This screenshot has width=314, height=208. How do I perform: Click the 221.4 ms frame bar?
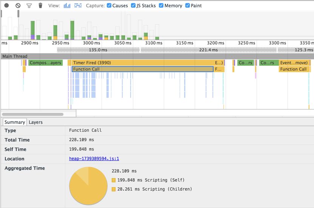pyautogui.click(x=208, y=50)
